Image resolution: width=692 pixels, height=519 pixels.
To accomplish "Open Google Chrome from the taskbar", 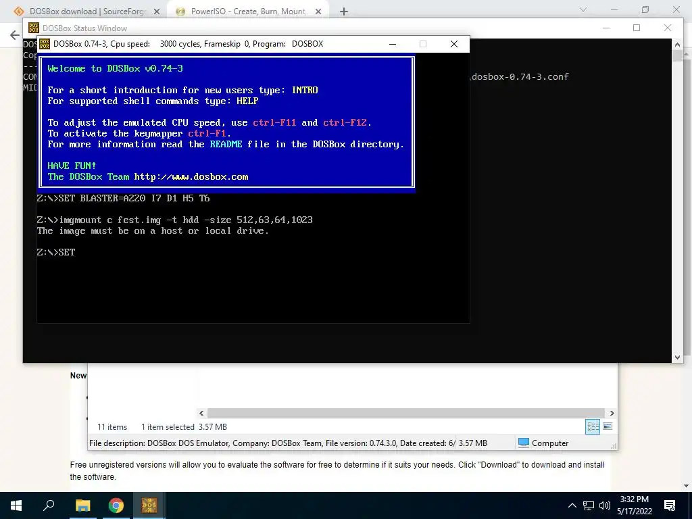I will pos(116,505).
